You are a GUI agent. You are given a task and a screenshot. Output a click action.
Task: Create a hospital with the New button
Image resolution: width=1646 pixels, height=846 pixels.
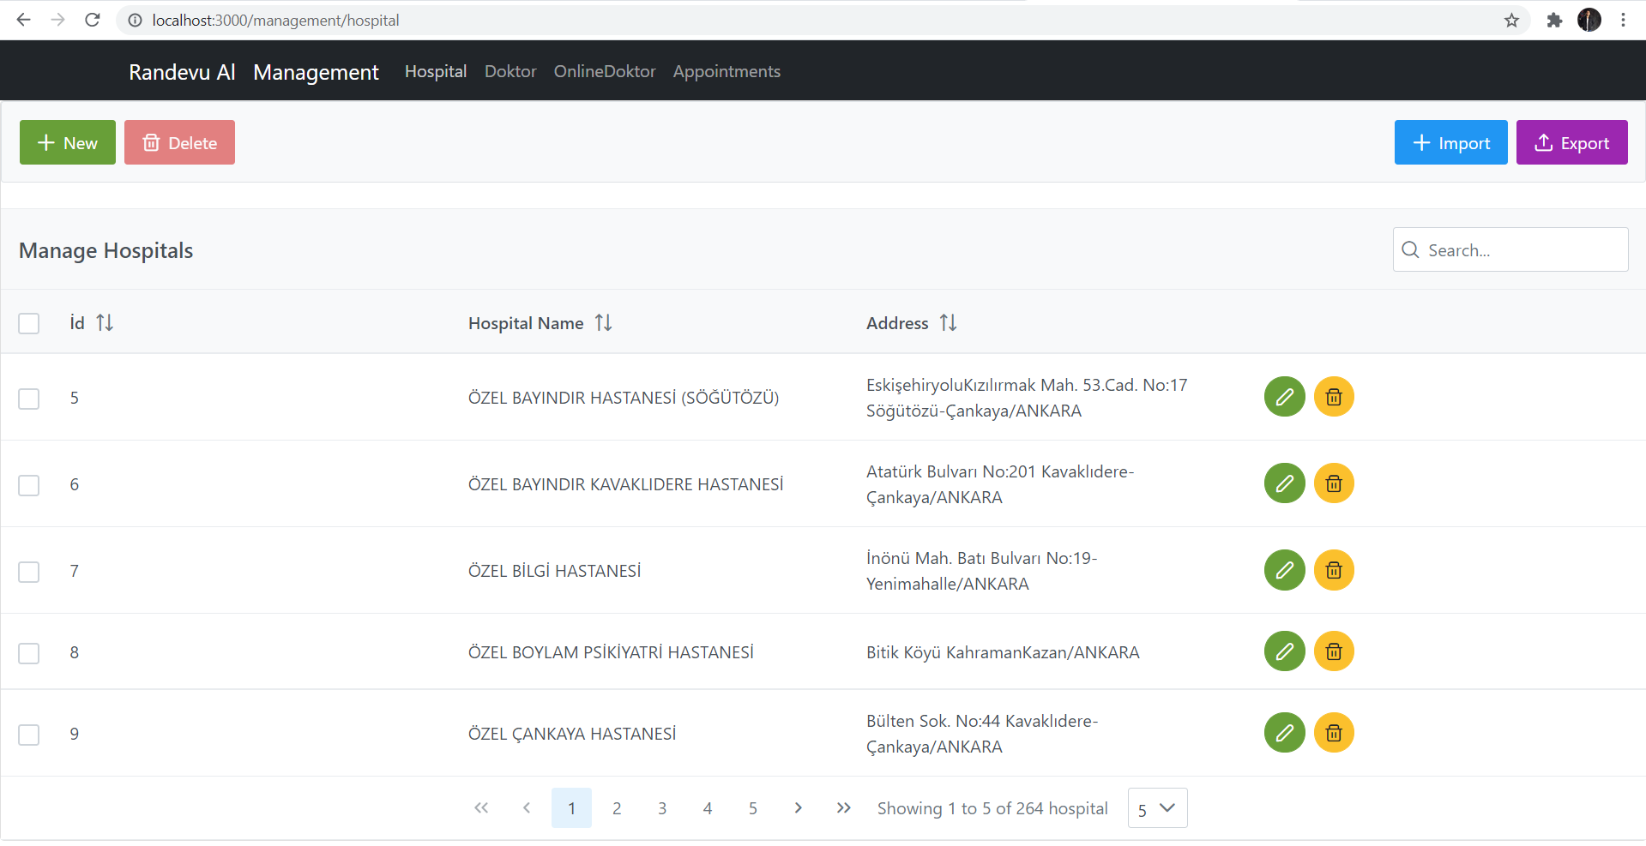click(x=67, y=142)
